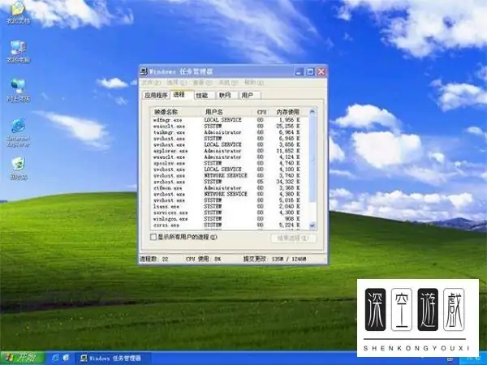Open the 关机 menu
Image resolution: width=487 pixels, height=365 pixels.
[228, 83]
